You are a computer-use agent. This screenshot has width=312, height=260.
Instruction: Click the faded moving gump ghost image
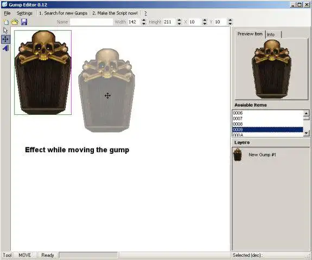pyautogui.click(x=107, y=90)
